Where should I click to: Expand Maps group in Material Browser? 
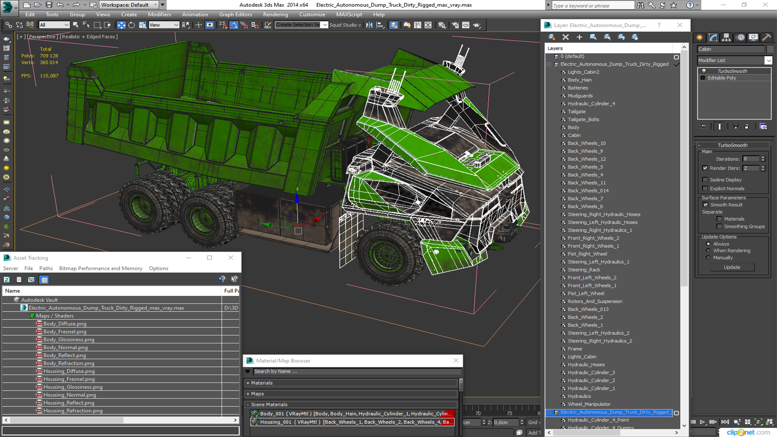(248, 394)
